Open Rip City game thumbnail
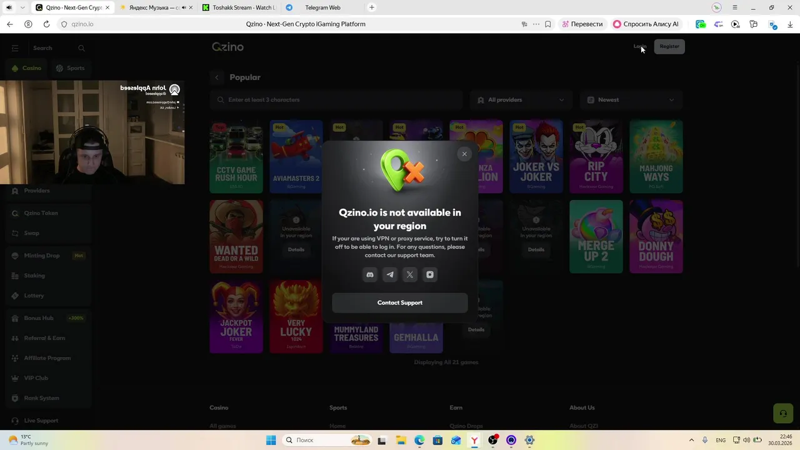 [596, 156]
